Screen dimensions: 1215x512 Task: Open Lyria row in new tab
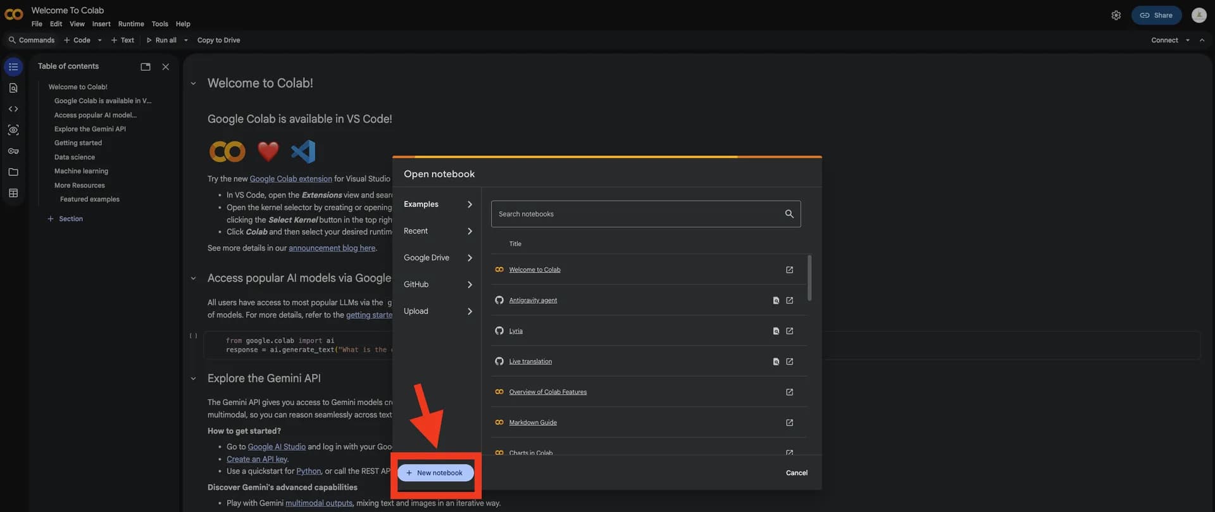790,331
